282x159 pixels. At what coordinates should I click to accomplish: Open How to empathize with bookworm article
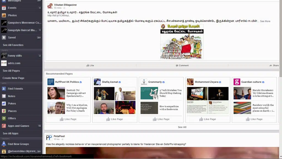click(x=169, y=108)
